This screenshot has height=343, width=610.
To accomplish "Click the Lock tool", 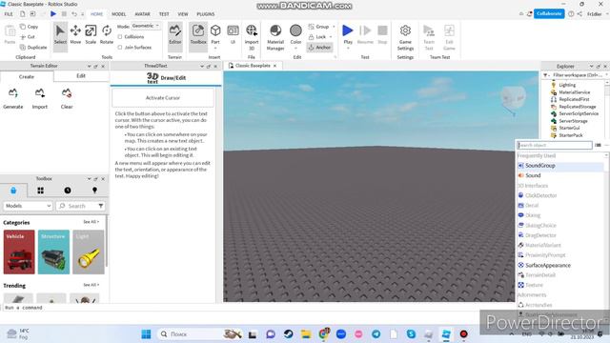I will coord(317,36).
